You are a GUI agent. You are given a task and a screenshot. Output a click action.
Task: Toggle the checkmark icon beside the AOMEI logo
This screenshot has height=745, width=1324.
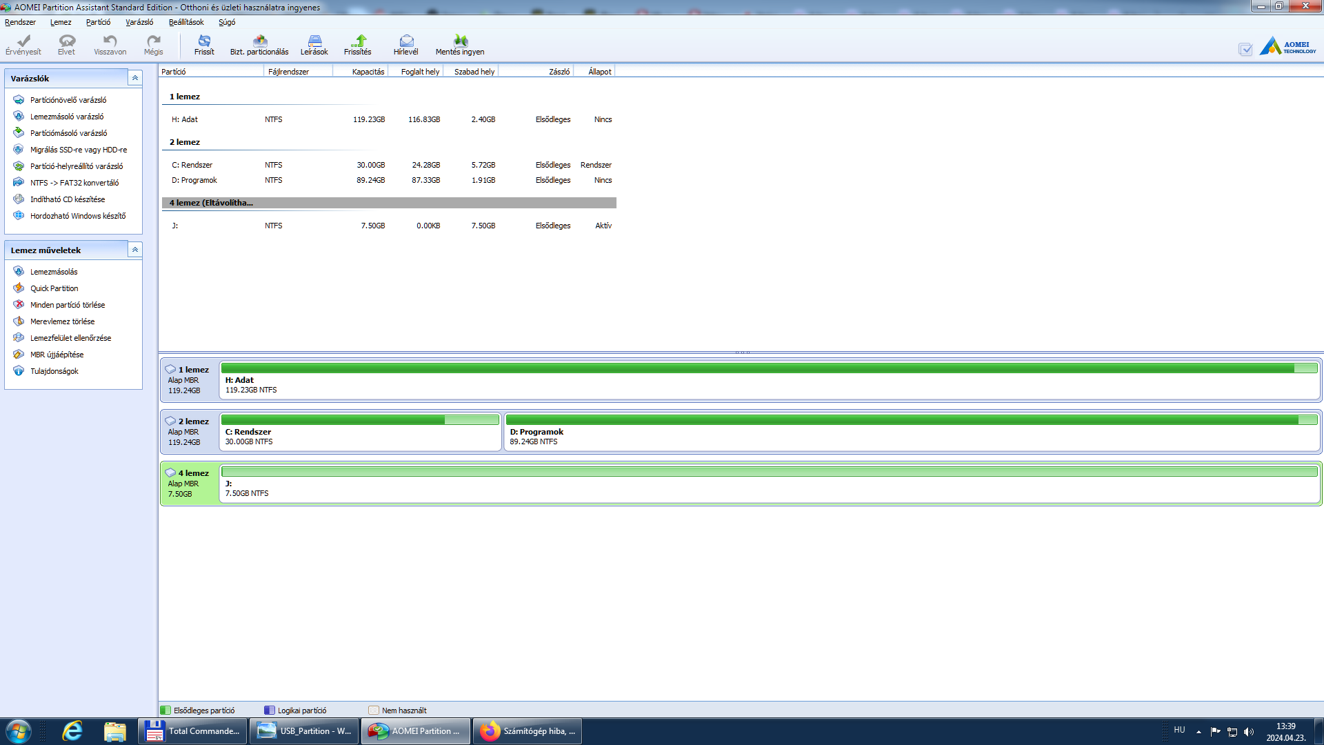pyautogui.click(x=1245, y=49)
